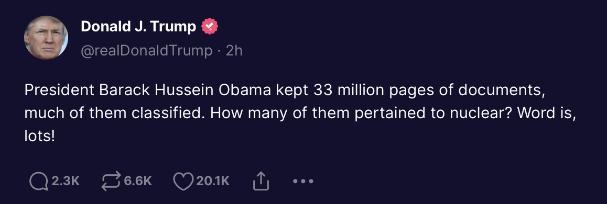Click the 20.1K likes count
This screenshot has width=607, height=204.
212,181
